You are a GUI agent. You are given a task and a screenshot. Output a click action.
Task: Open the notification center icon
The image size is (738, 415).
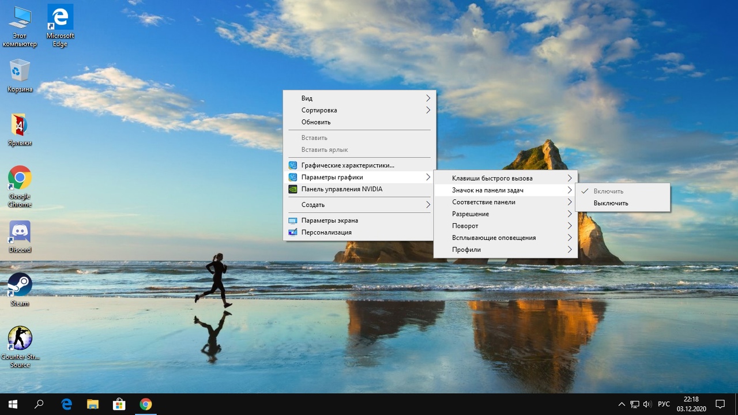(720, 404)
